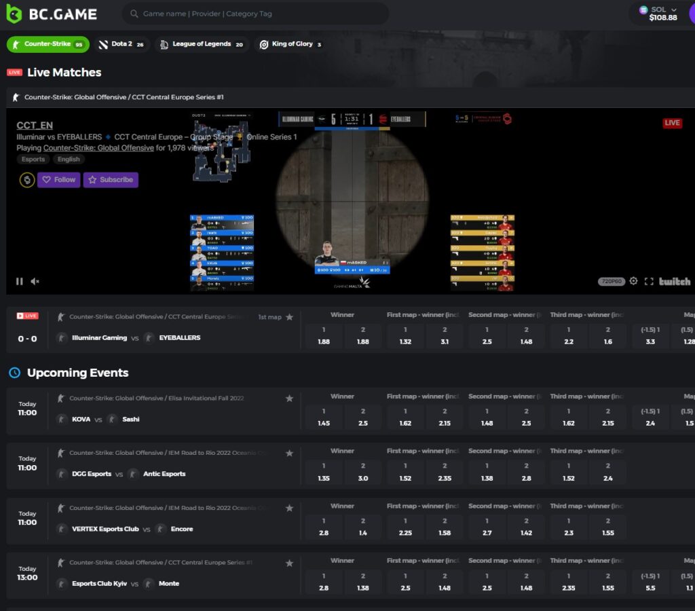The image size is (695, 611).
Task: Click the red LIVE video badge in the match row
Action: pyautogui.click(x=27, y=316)
